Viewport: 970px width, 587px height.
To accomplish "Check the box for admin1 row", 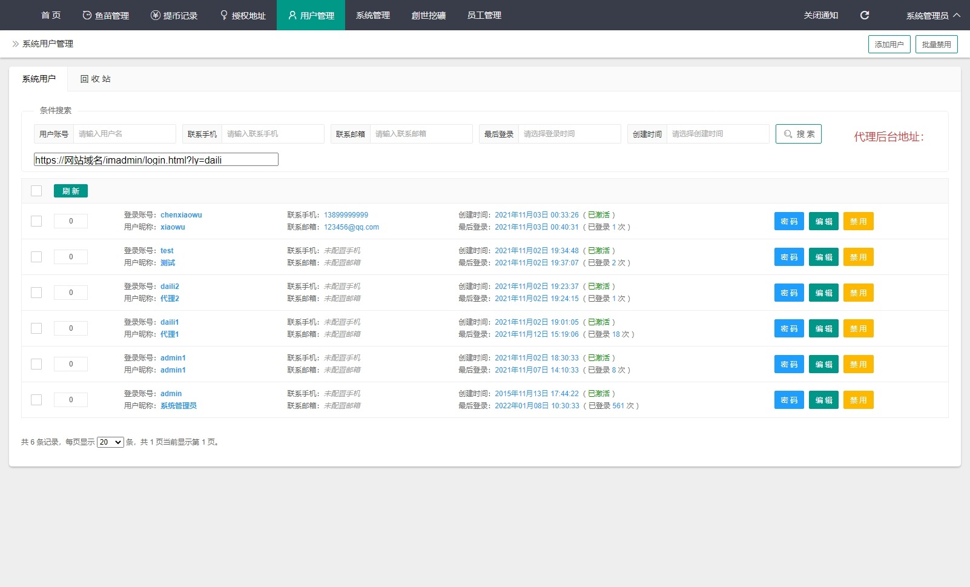I will coord(36,364).
